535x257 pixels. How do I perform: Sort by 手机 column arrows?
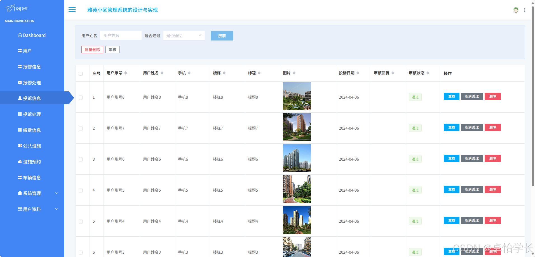click(x=189, y=73)
